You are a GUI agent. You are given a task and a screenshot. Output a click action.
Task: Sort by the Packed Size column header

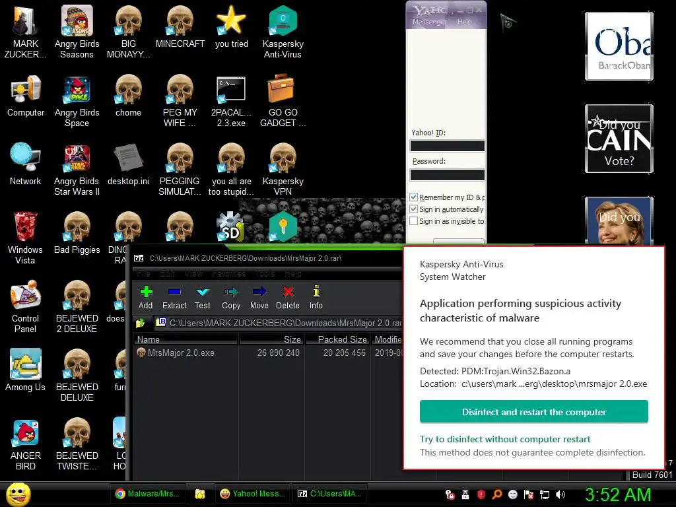coord(337,339)
